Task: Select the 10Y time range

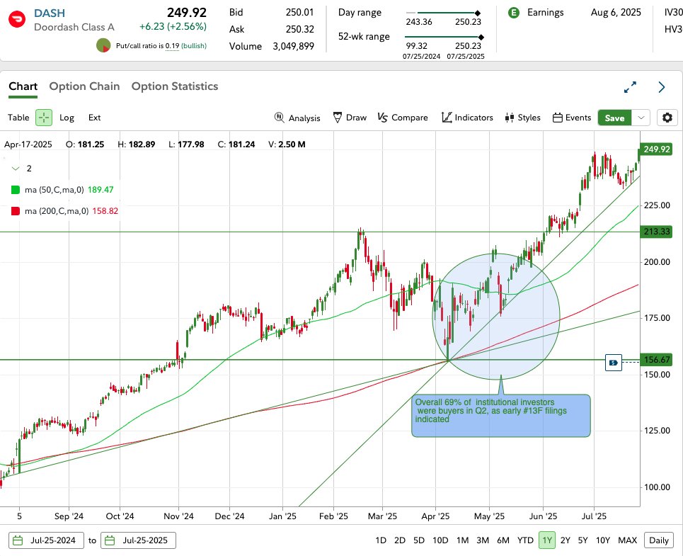Action: pos(603,540)
